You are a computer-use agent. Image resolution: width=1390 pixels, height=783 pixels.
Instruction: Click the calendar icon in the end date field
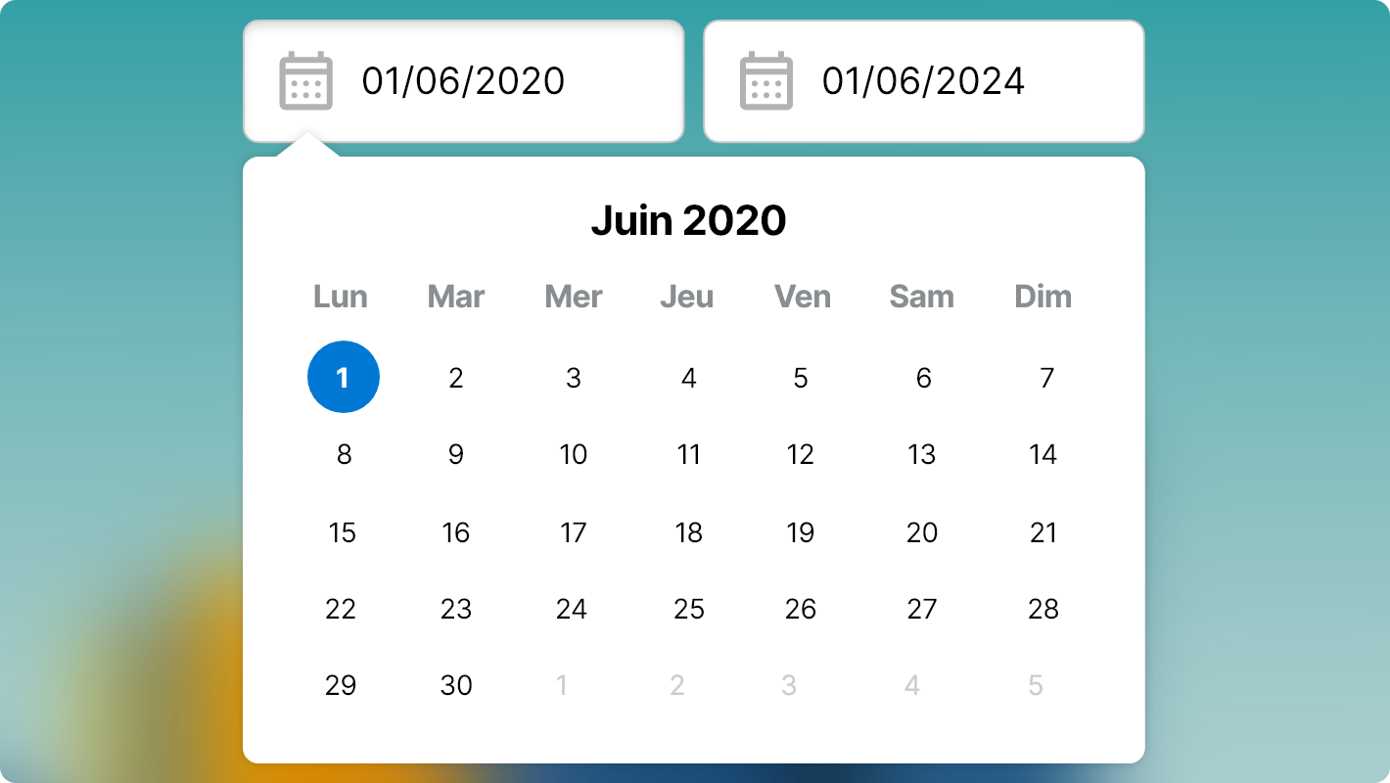pyautogui.click(x=766, y=81)
